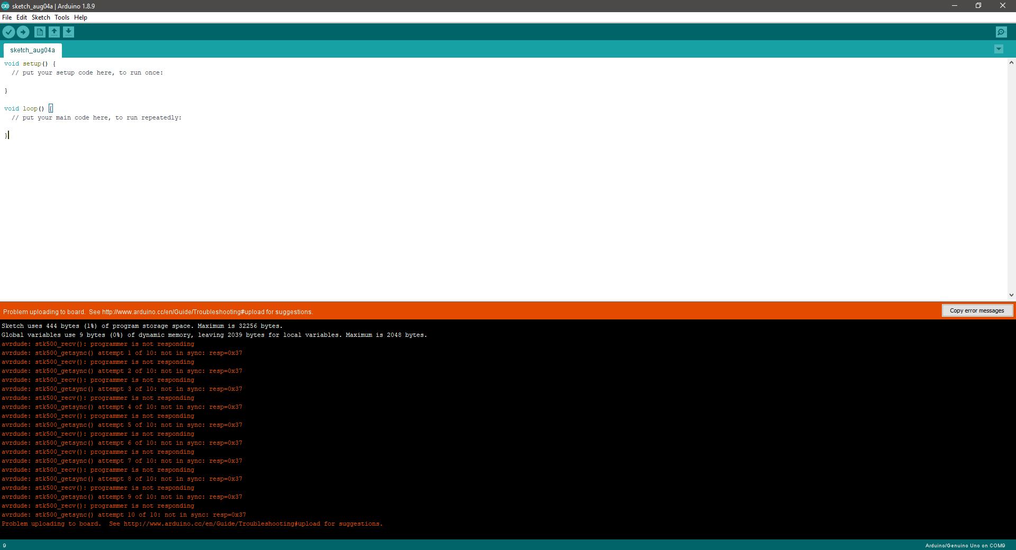Viewport: 1016px width, 550px height.
Task: Click the 'put your main code here' comment
Action: coord(97,117)
